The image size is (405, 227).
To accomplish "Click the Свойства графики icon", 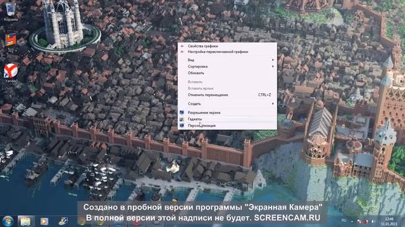I will (x=182, y=46).
